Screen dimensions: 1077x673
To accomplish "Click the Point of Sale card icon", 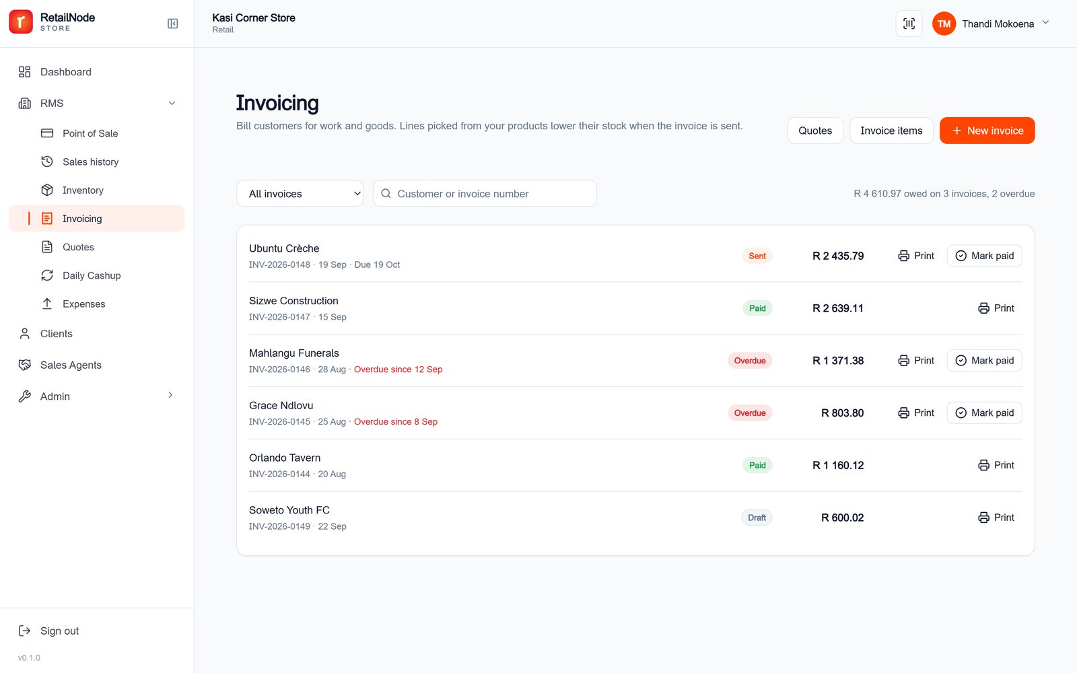I will coord(47,133).
